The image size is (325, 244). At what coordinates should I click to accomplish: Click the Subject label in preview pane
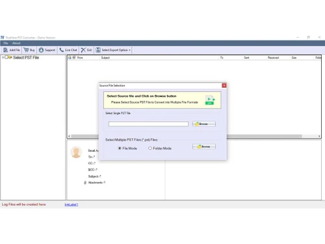tap(94, 176)
